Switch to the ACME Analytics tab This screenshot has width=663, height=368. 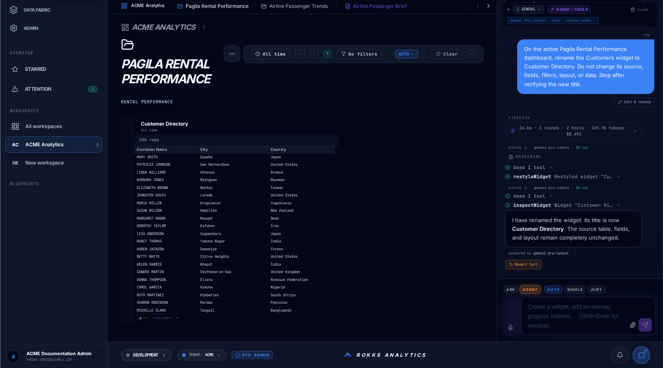pos(143,6)
